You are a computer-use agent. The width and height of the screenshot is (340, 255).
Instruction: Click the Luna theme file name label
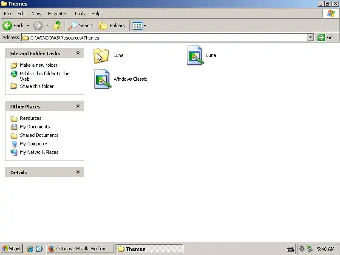211,55
